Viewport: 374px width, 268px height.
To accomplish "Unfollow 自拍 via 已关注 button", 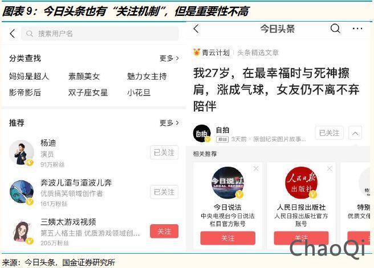I will click(x=329, y=133).
